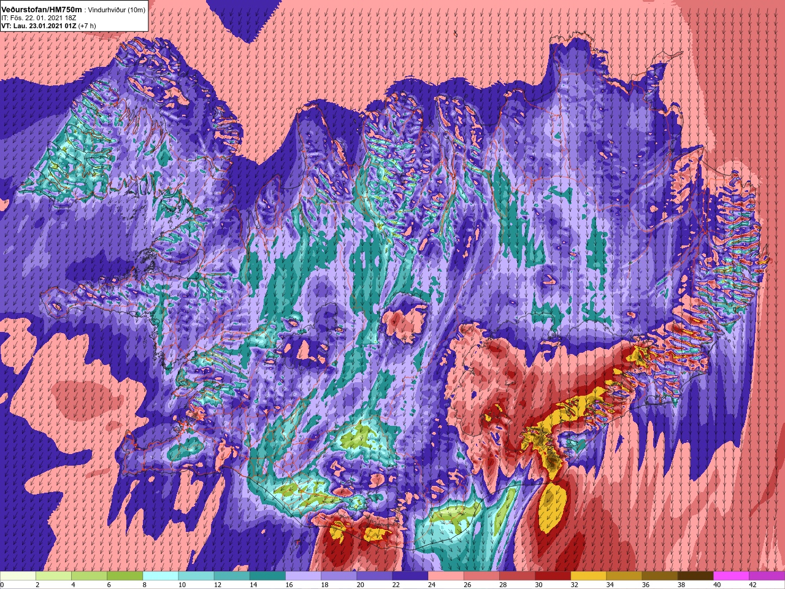Pick the green 4–6 legend swatch

coord(89,576)
